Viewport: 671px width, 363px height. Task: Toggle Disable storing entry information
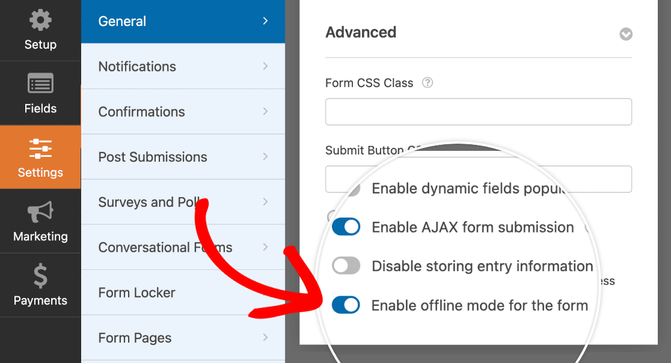point(346,266)
